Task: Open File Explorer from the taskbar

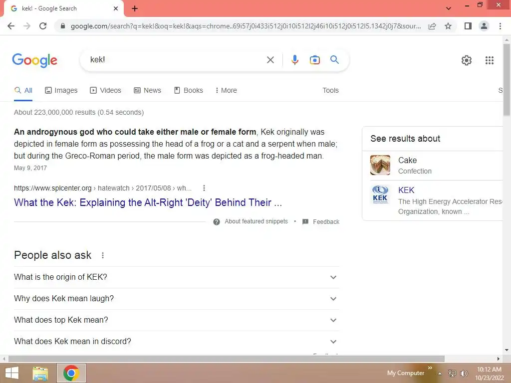Action: click(40, 373)
